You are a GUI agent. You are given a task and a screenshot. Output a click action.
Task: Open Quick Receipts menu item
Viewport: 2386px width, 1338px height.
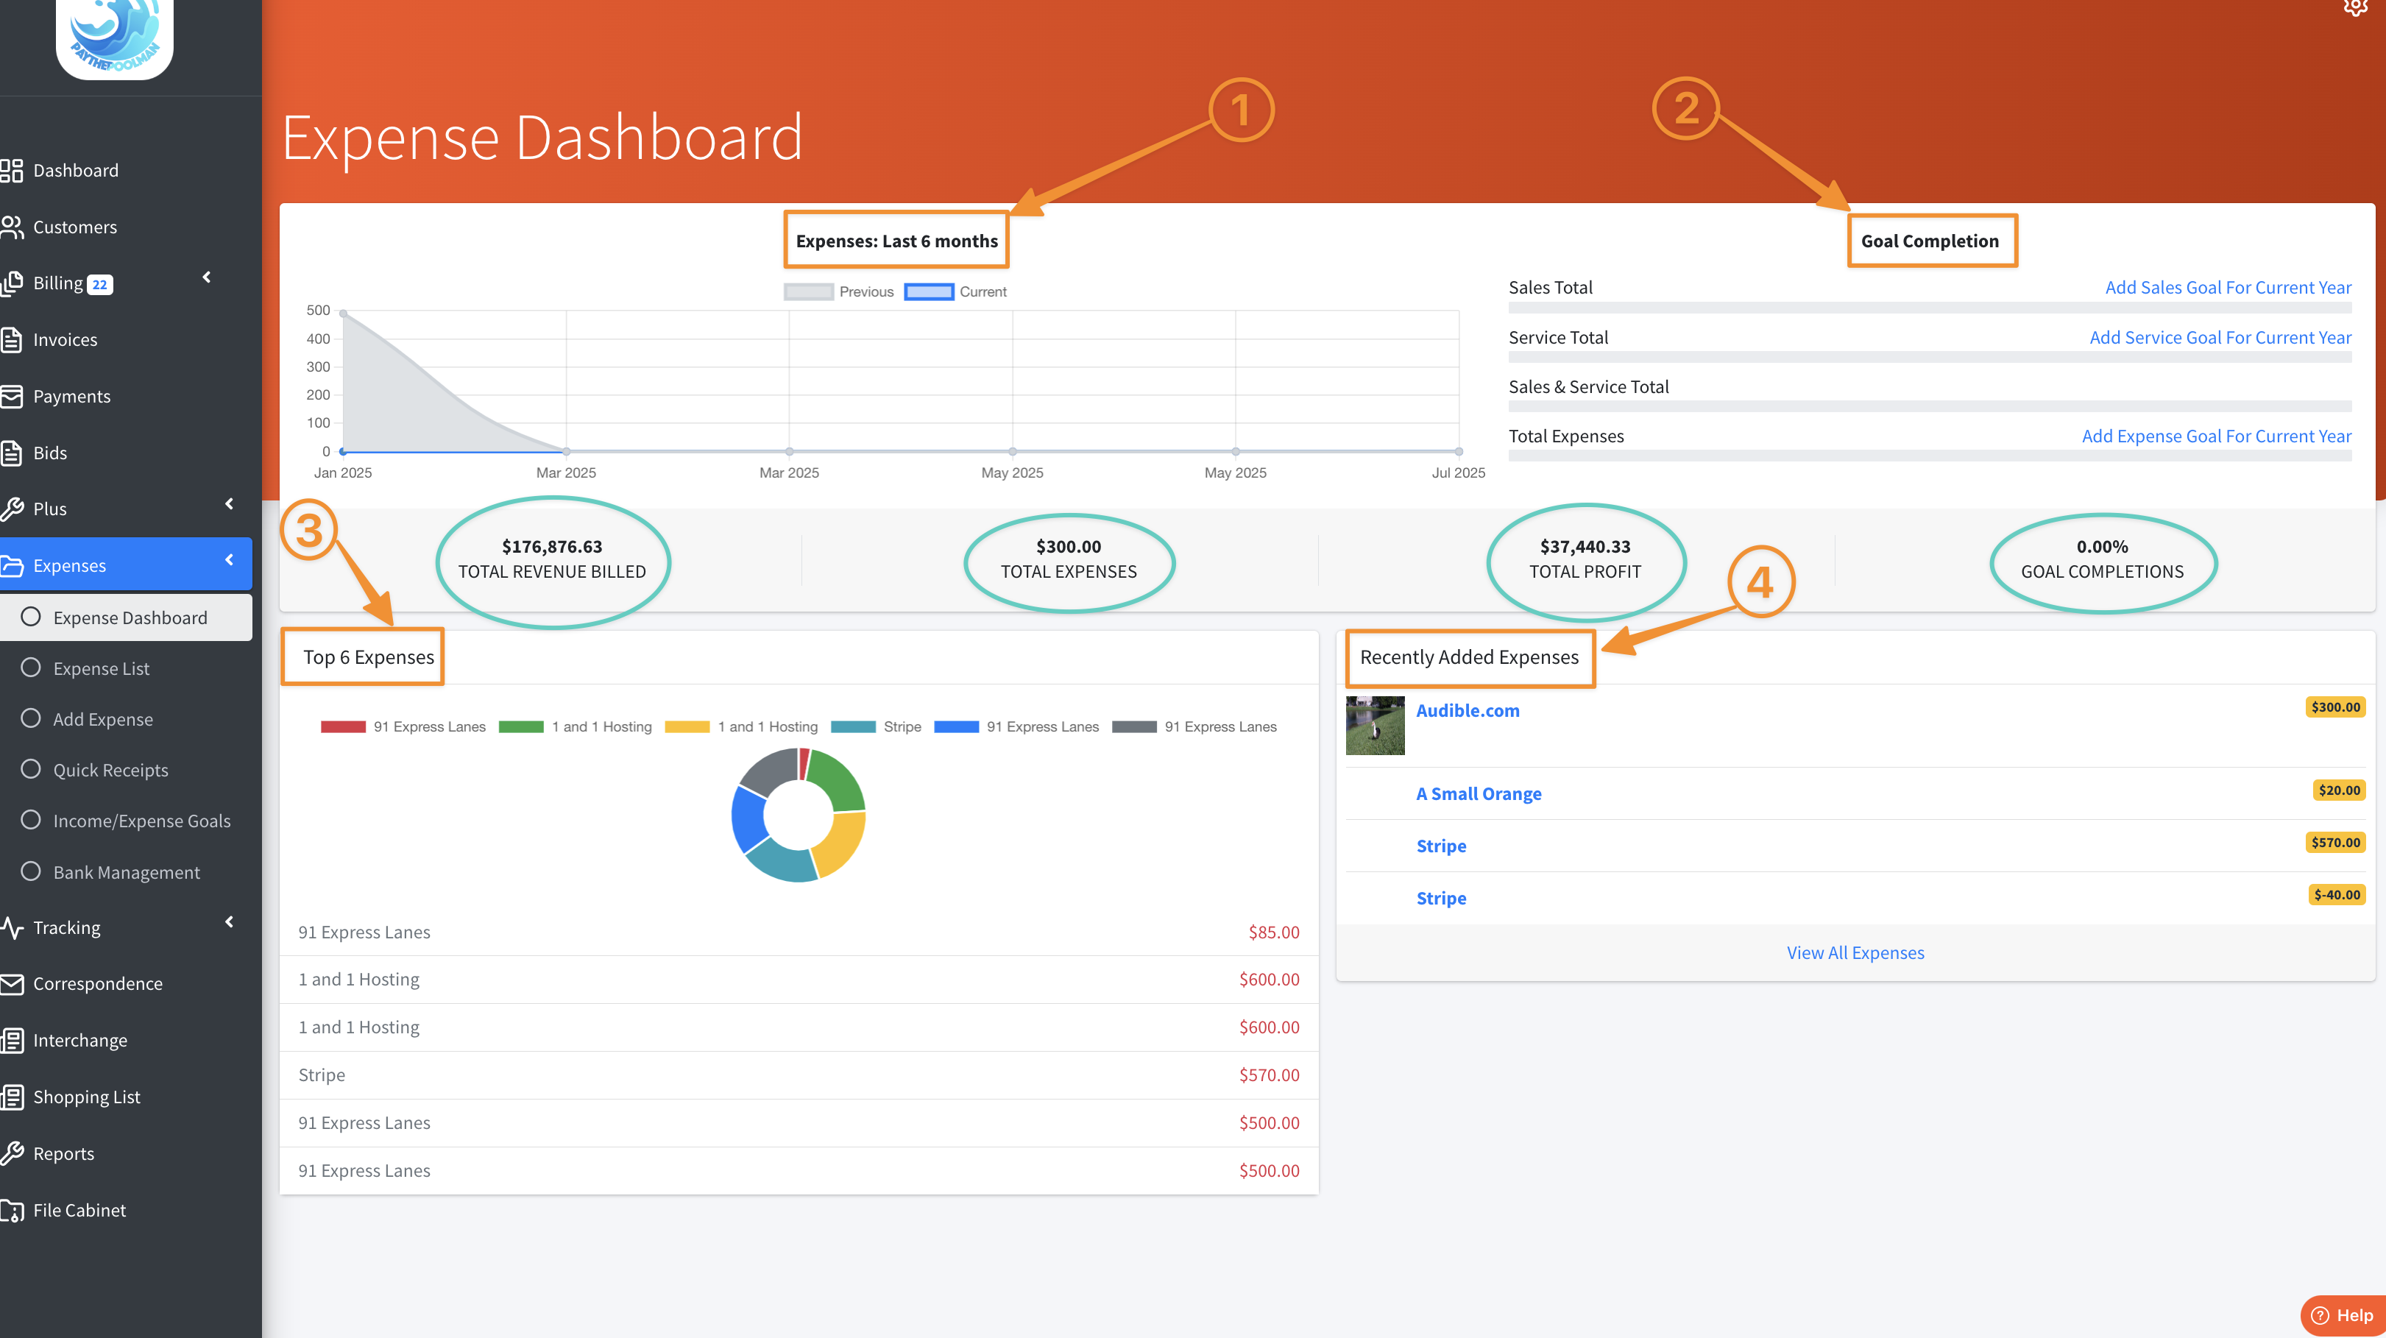(110, 771)
